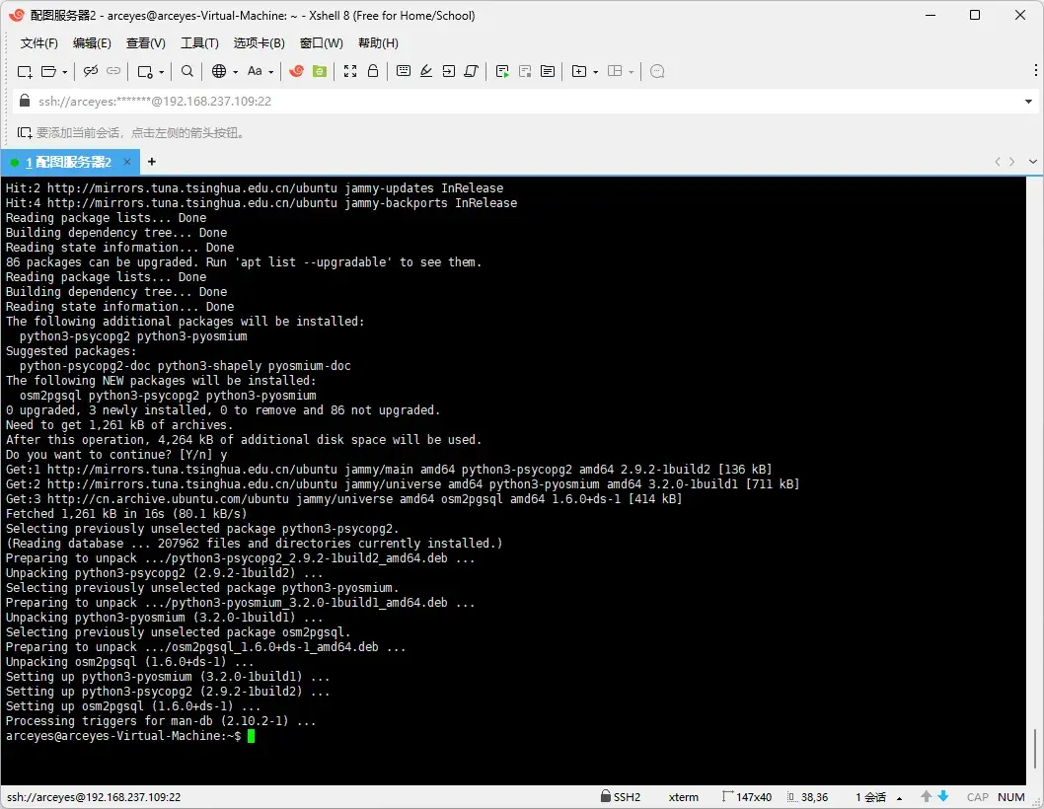Click the disconnect/reconnect toolbar icon
Image resolution: width=1044 pixels, height=809 pixels.
click(90, 71)
